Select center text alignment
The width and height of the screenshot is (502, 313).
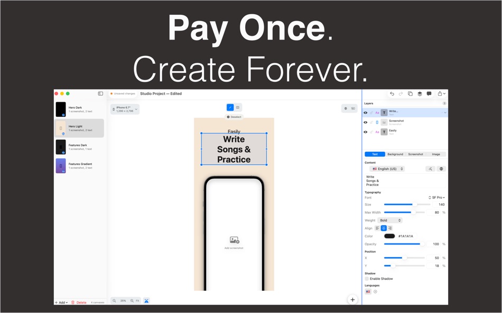(384, 228)
